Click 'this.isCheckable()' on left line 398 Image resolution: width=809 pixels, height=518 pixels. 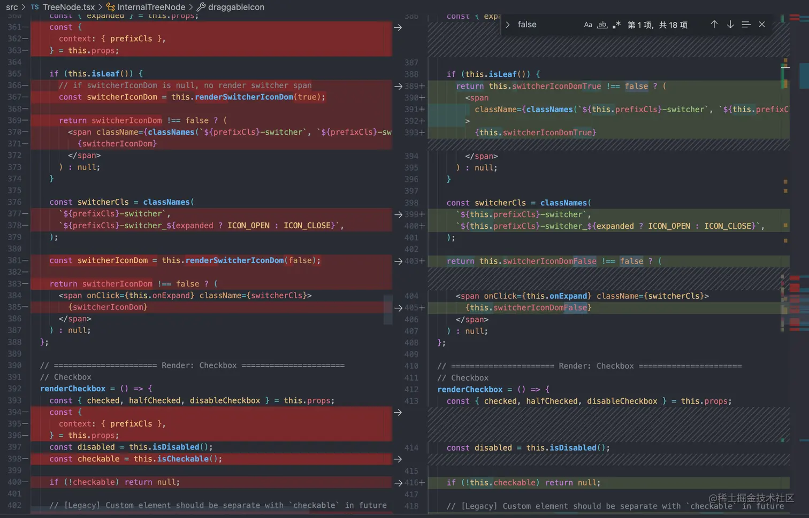(175, 459)
